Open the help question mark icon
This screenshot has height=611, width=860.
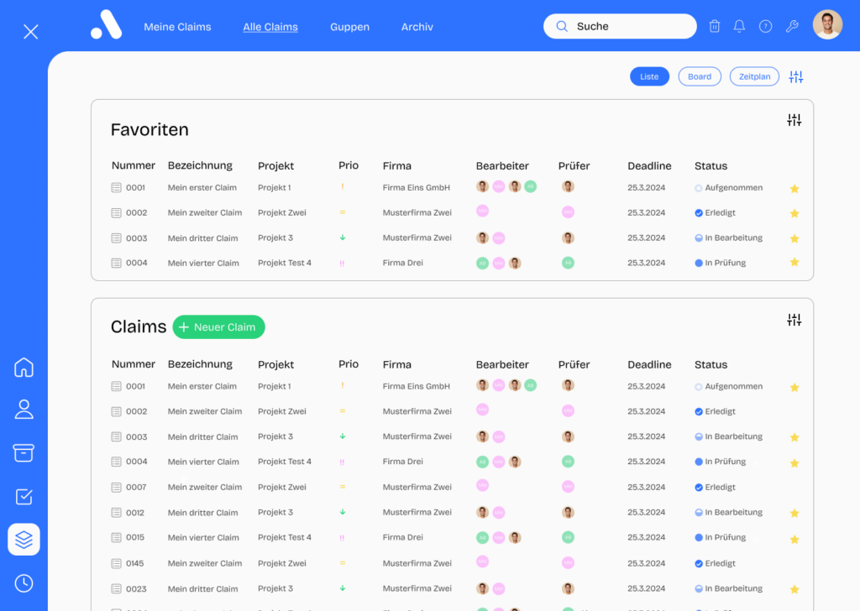[766, 26]
